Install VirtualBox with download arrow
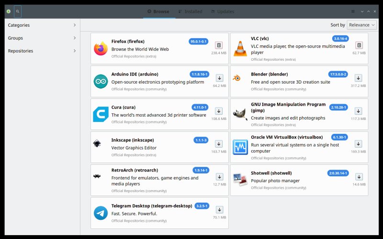The image size is (383, 239). (358, 144)
